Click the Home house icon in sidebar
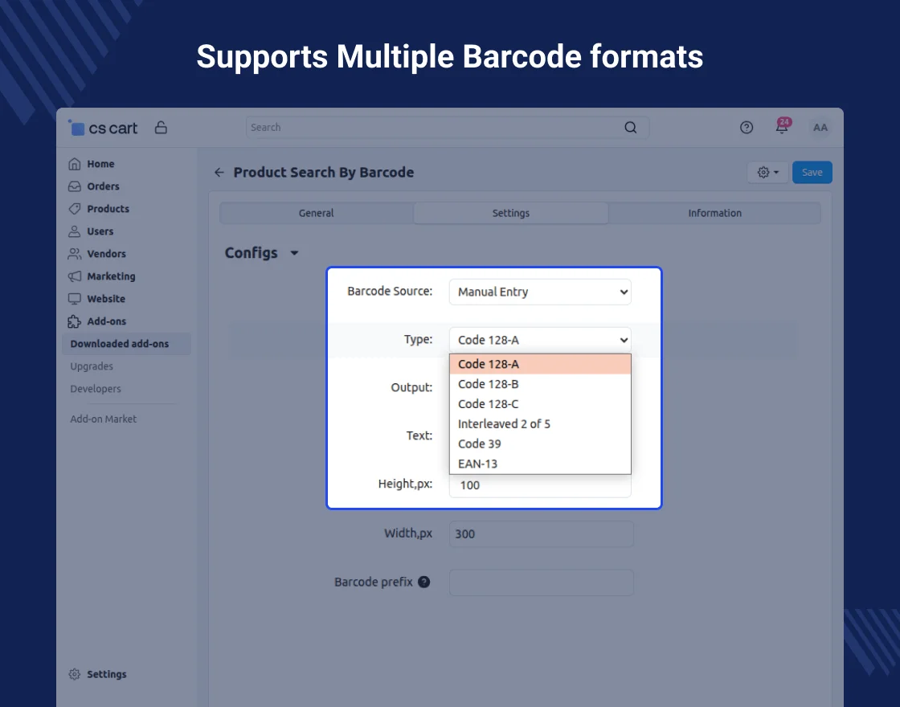 pos(75,164)
